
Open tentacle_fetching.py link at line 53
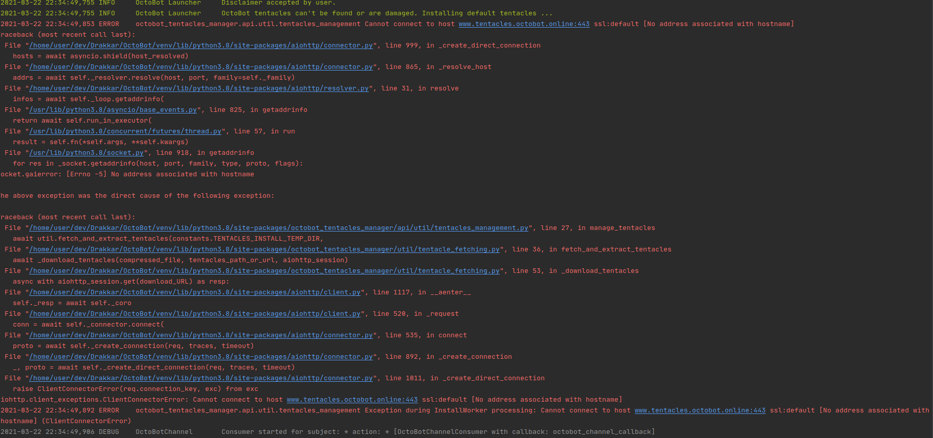tap(264, 271)
